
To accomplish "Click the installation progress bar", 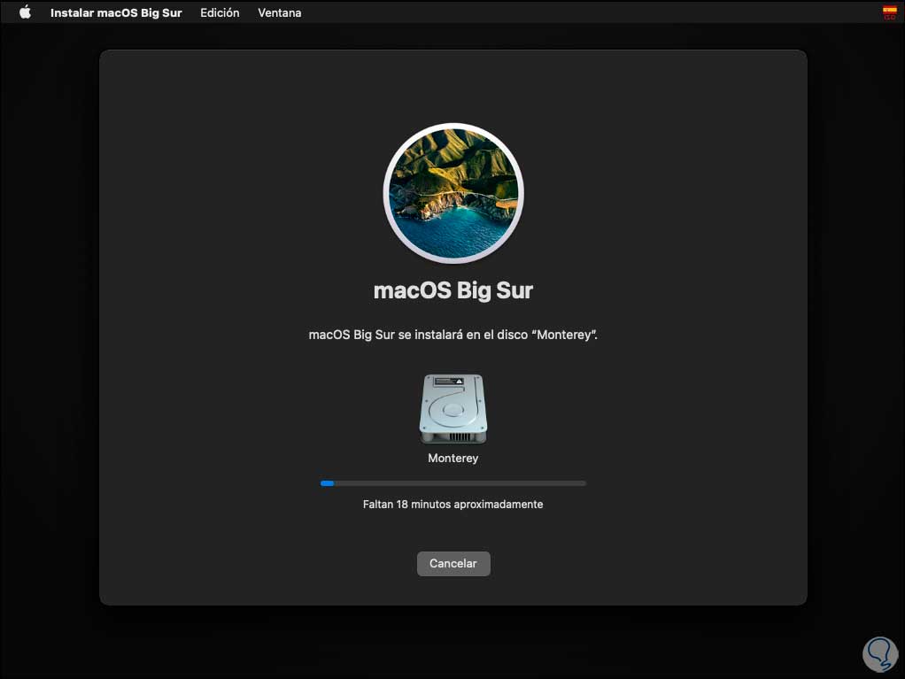I will click(x=453, y=483).
